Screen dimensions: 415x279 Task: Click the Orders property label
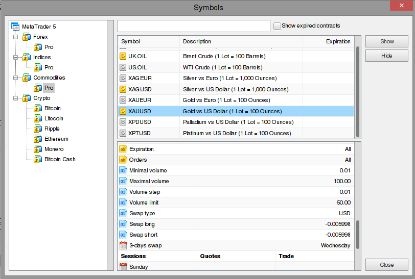coord(138,160)
